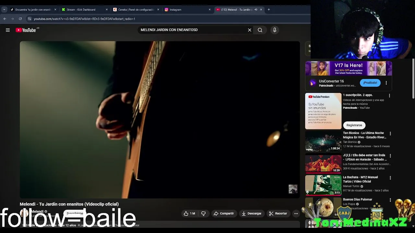Click UniConverter 16 sponsor logo
Screen dimensions: 415x233
[313, 83]
